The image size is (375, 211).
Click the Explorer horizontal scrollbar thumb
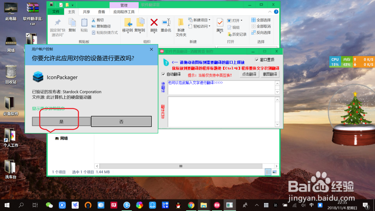[x=181, y=166]
